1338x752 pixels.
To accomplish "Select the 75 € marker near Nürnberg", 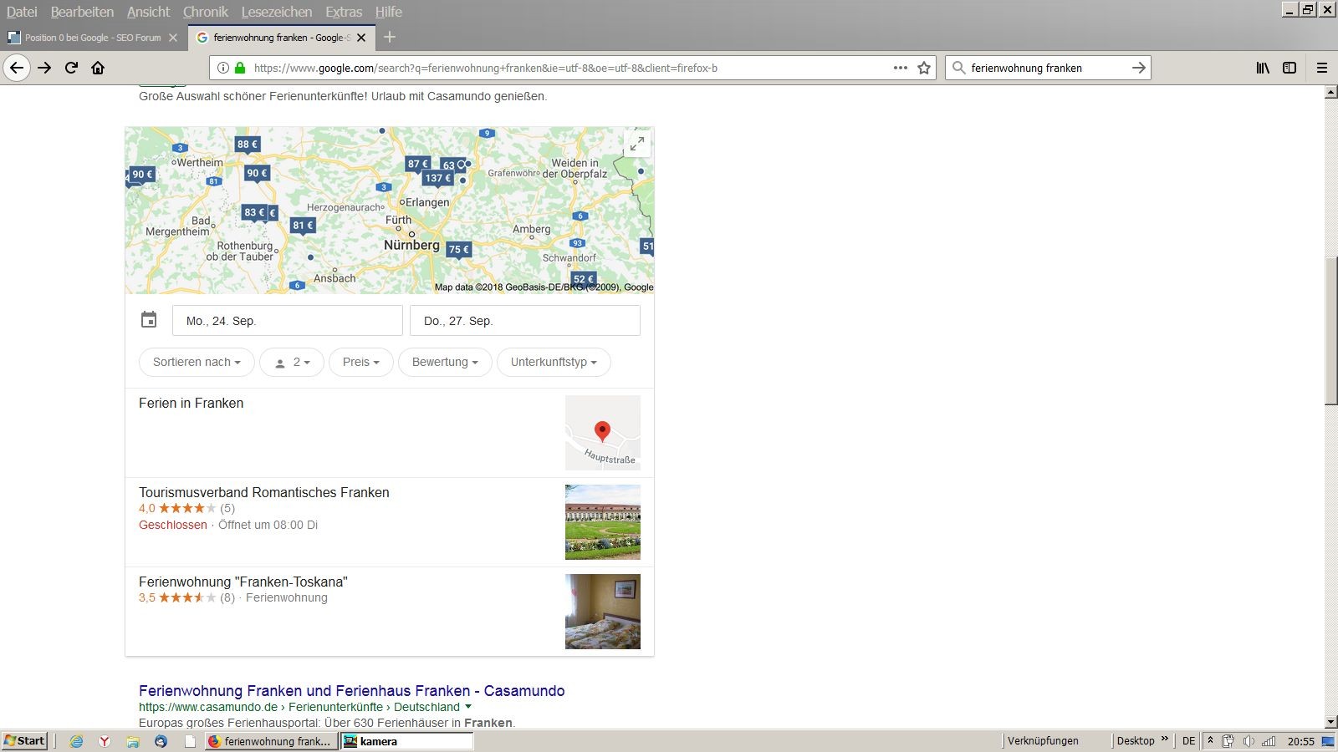I will click(x=458, y=249).
